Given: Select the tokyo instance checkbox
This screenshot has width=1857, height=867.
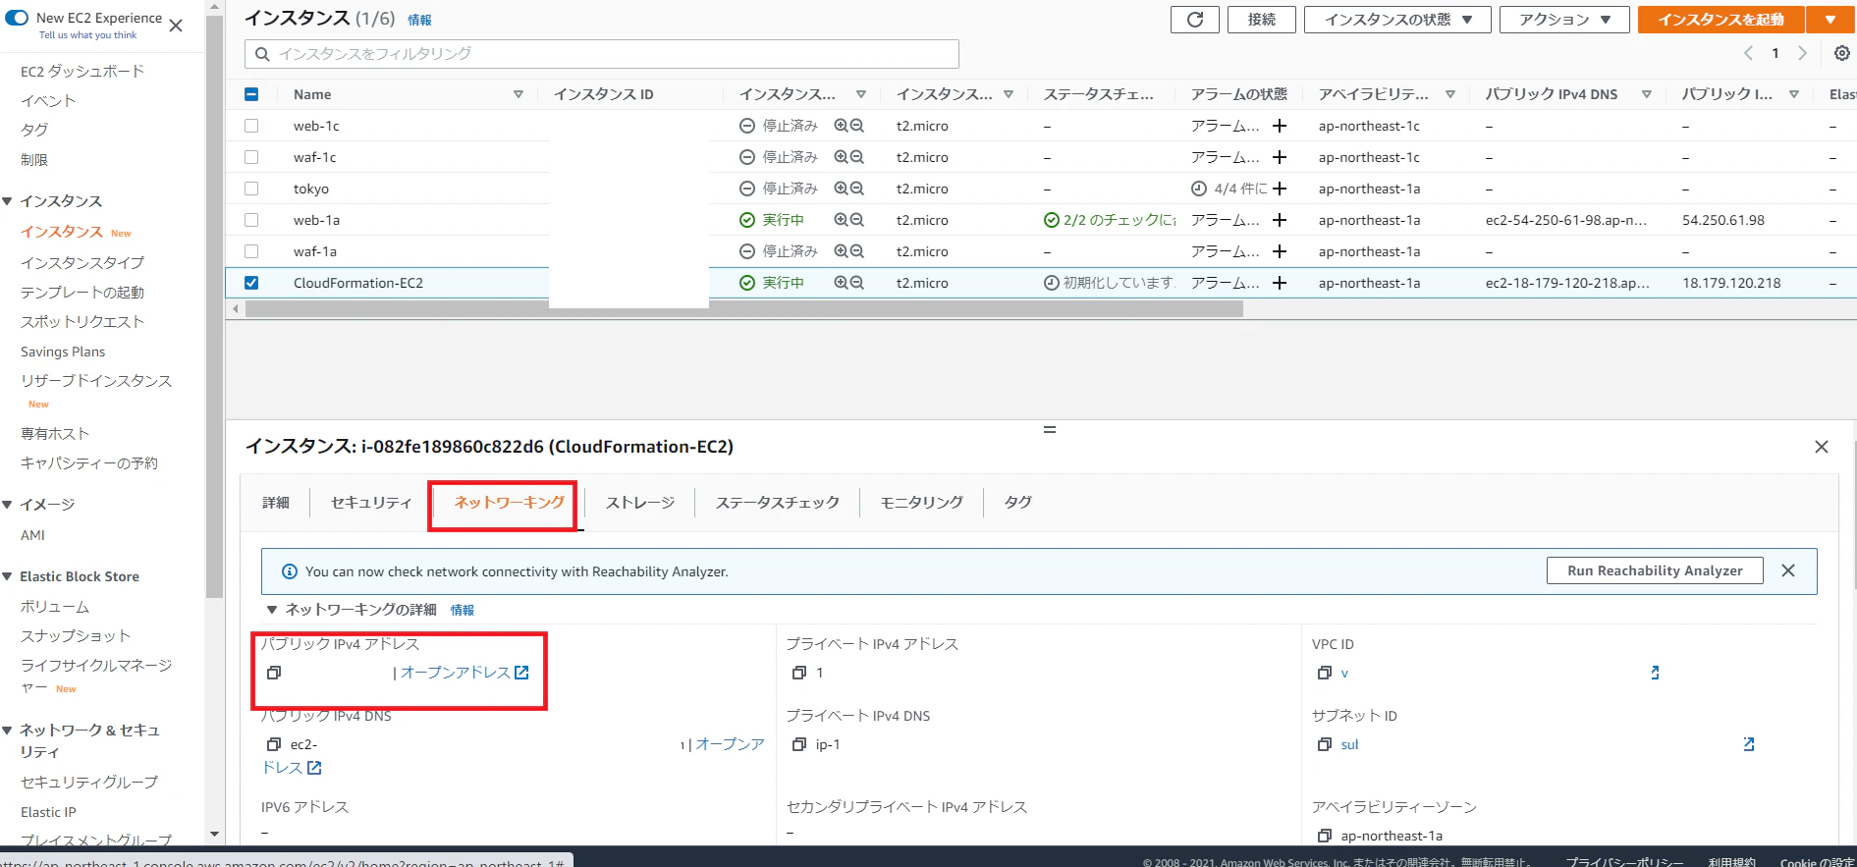Looking at the screenshot, I should (x=251, y=189).
